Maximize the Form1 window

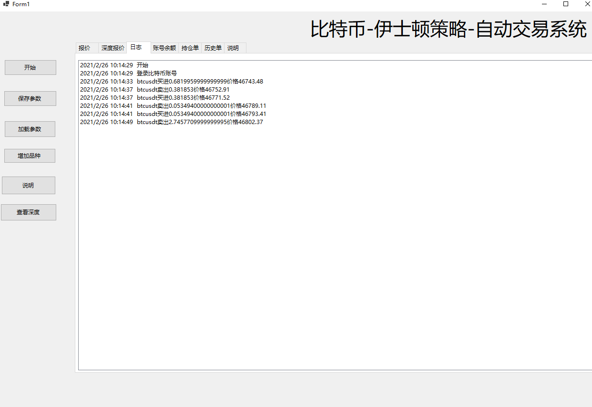566,4
